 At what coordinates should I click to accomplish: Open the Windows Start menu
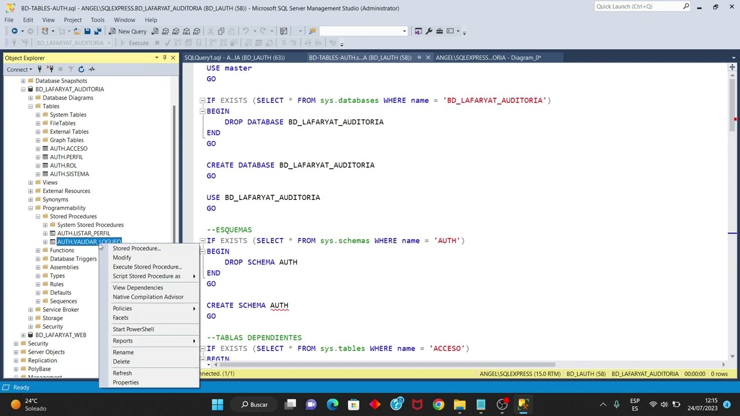(x=217, y=404)
